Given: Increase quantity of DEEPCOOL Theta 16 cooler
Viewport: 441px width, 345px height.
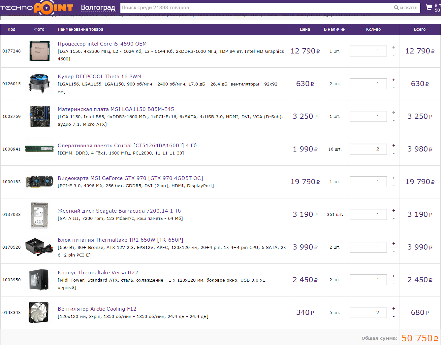Looking at the screenshot, I should [394, 80].
